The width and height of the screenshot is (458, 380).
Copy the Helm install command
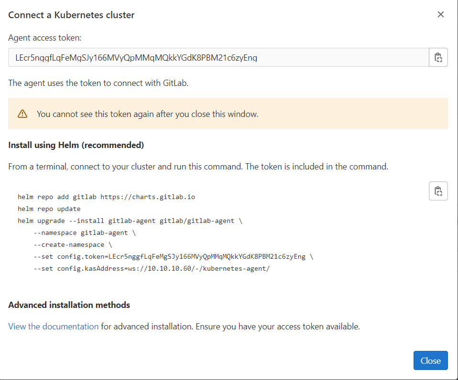coord(438,191)
